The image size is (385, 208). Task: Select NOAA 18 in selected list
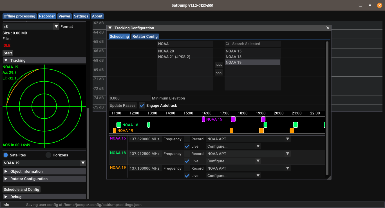coord(253,57)
